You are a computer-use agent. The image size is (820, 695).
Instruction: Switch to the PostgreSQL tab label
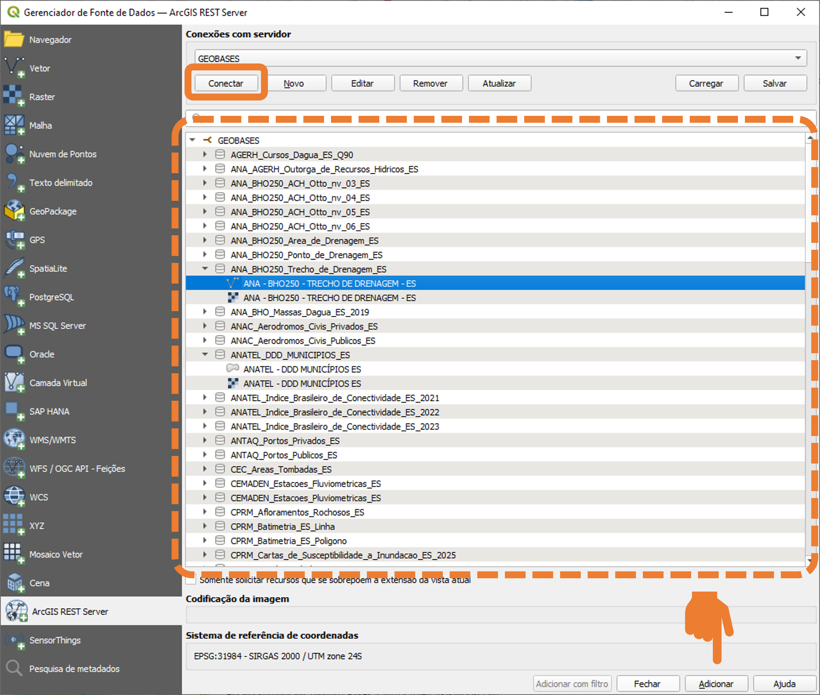(x=52, y=297)
